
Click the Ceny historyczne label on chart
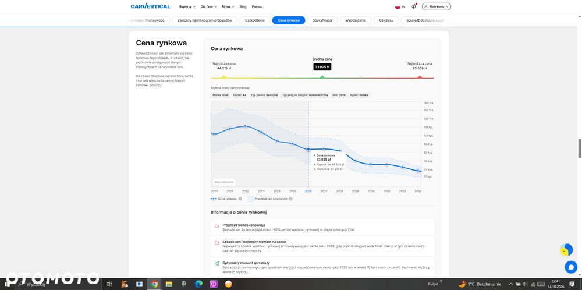tap(224, 182)
